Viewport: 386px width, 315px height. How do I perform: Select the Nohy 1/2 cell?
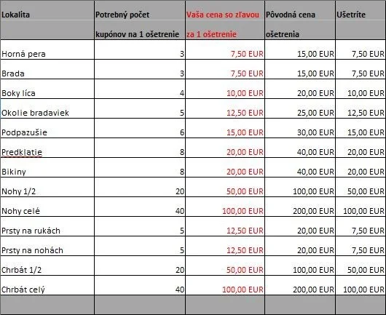[47, 188]
